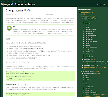
Task: Jump to search_fields in the contents sidebar
Action: [89, 57]
